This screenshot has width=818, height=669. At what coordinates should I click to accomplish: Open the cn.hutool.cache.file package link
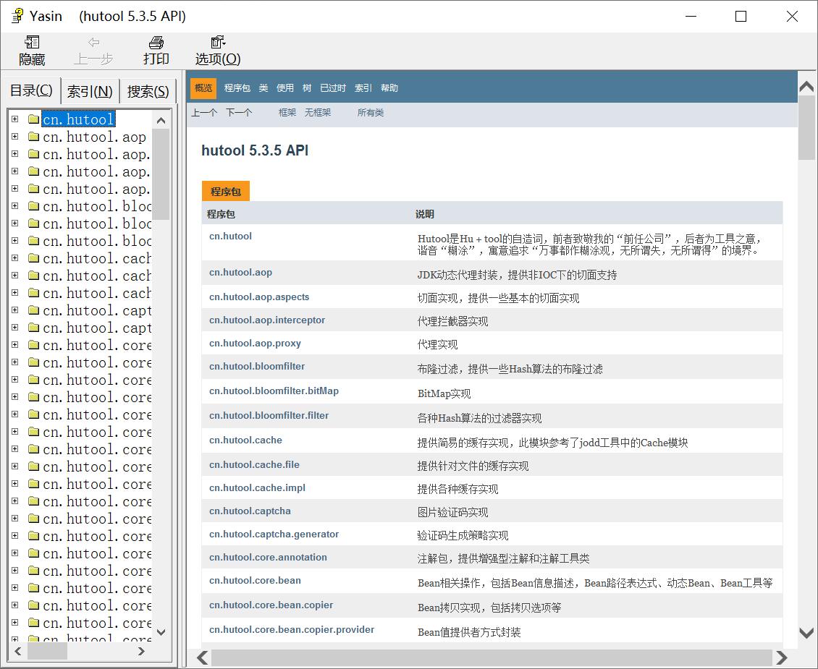pyautogui.click(x=255, y=464)
